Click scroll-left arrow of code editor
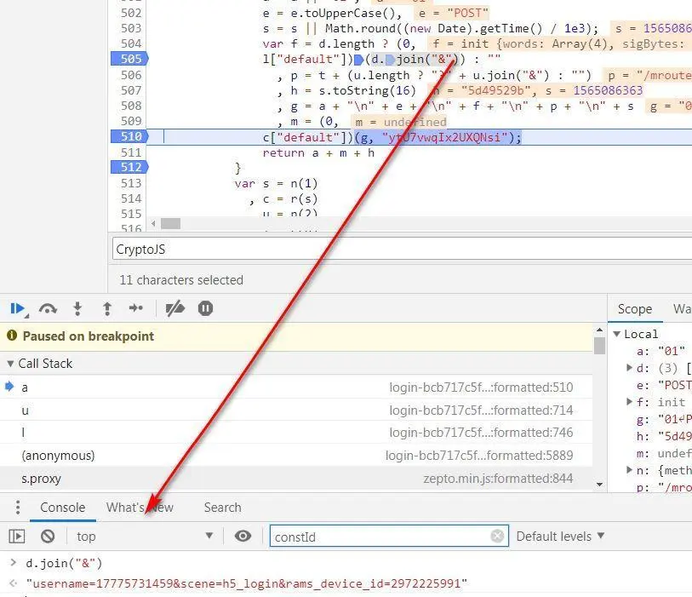 click(x=153, y=223)
